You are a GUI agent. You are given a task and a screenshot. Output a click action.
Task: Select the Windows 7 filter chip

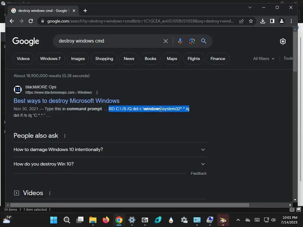point(50,59)
